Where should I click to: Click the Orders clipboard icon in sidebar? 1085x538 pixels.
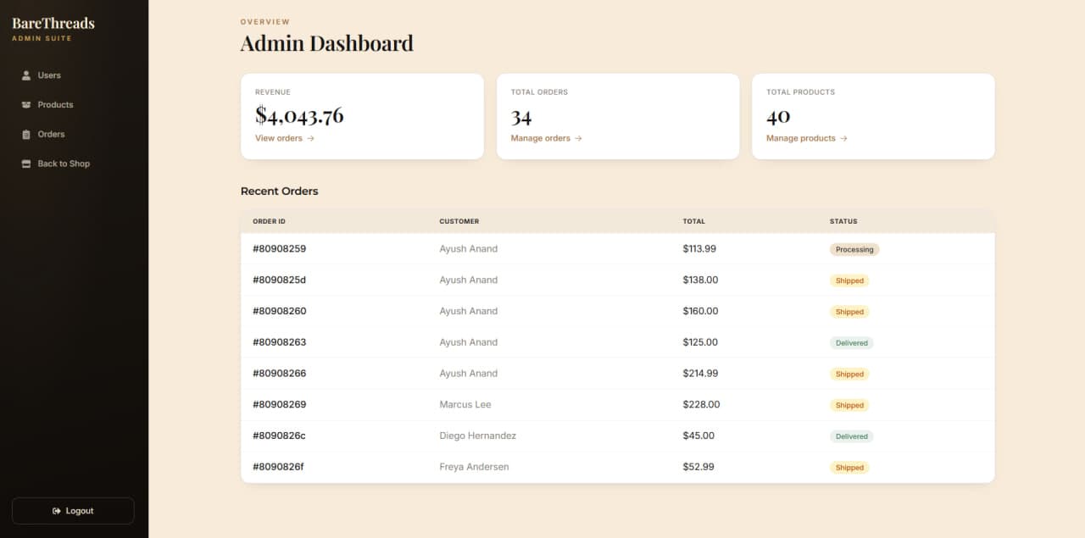coord(26,135)
